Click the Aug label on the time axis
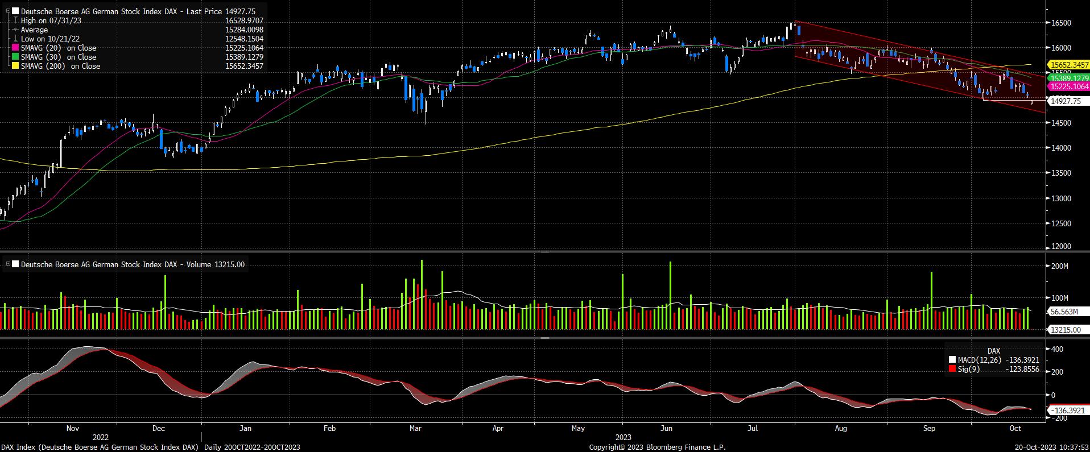This screenshot has width=1090, height=452. tap(841, 429)
